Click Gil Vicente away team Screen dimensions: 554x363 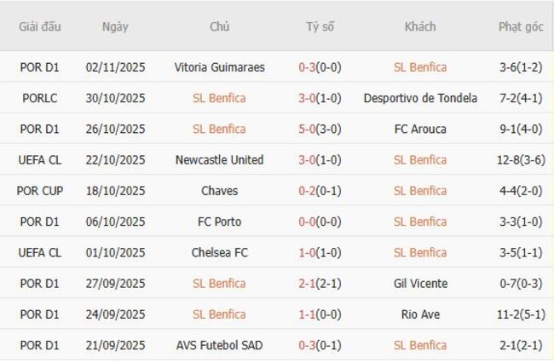pos(420,284)
